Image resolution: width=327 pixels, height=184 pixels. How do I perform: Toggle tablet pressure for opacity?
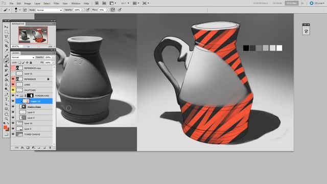(88, 10)
